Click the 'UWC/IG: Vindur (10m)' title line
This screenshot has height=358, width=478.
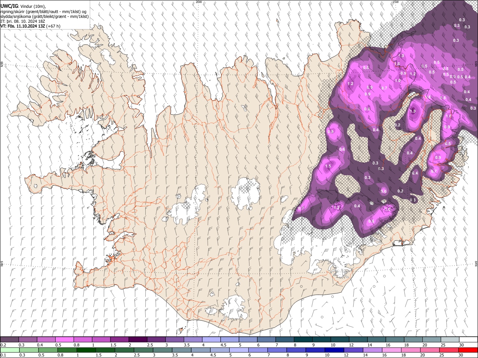pos(23,6)
